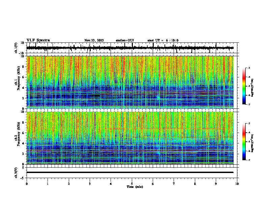Click the '6' kHz tick on ch.2 frequency axis

coord(23,133)
